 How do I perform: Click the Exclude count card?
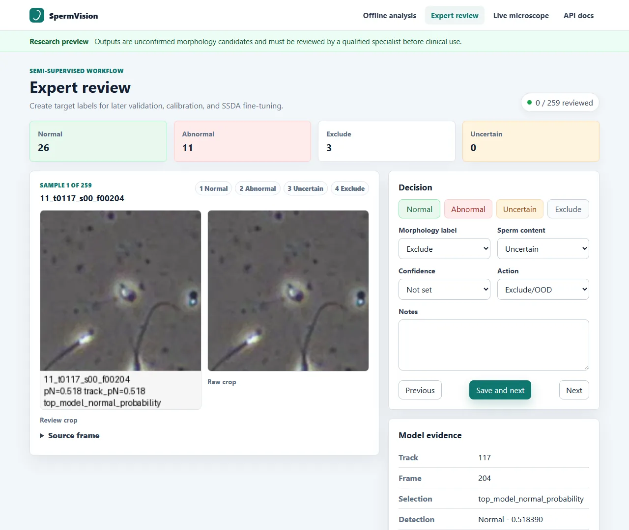[387, 141]
